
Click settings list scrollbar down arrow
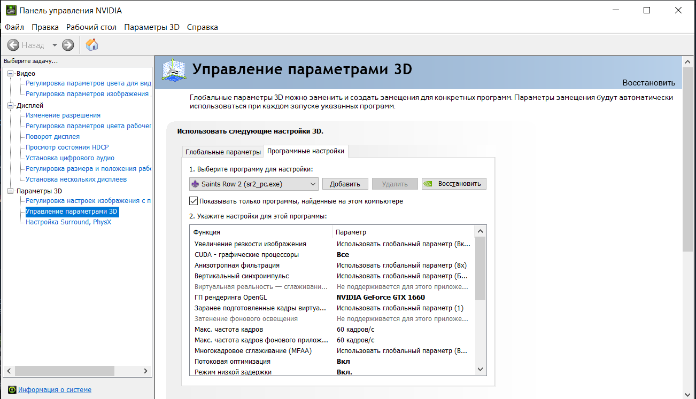click(x=480, y=369)
